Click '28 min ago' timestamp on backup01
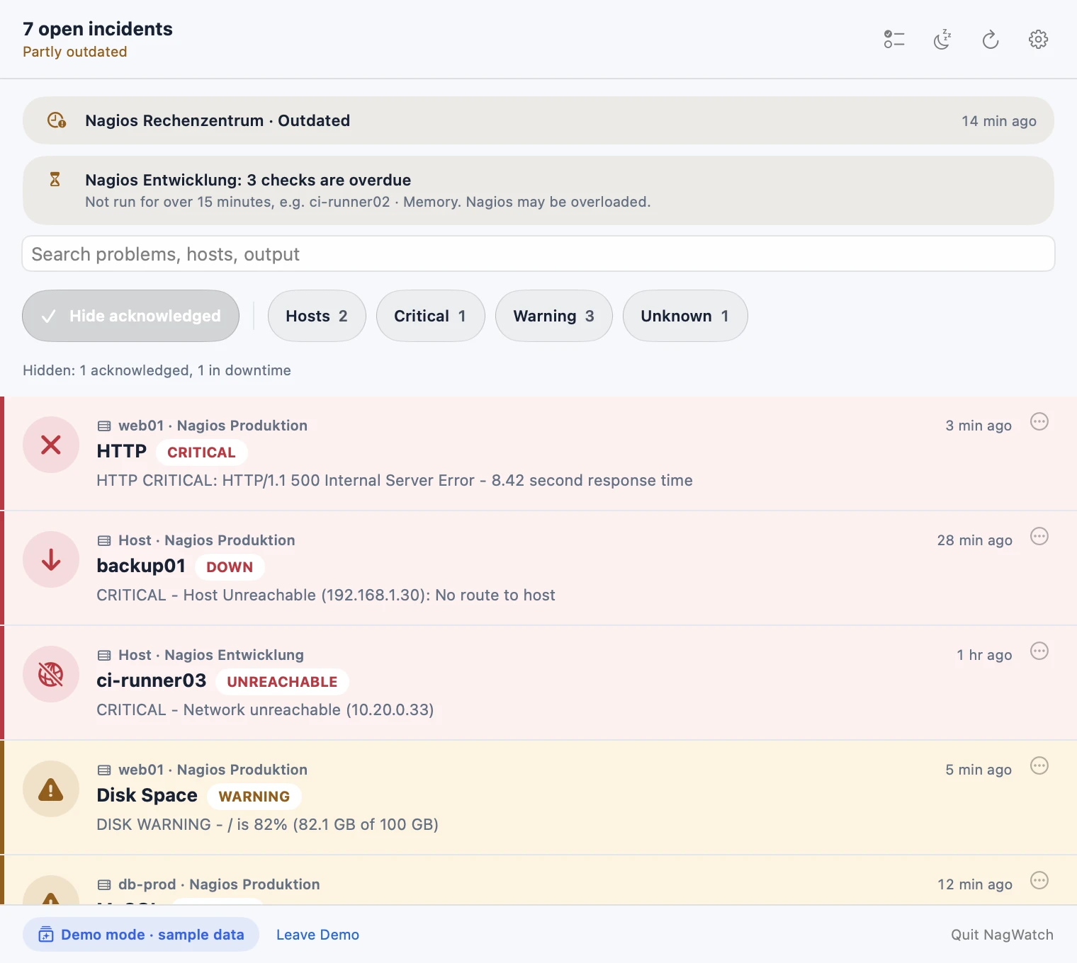1077x963 pixels. click(x=975, y=540)
